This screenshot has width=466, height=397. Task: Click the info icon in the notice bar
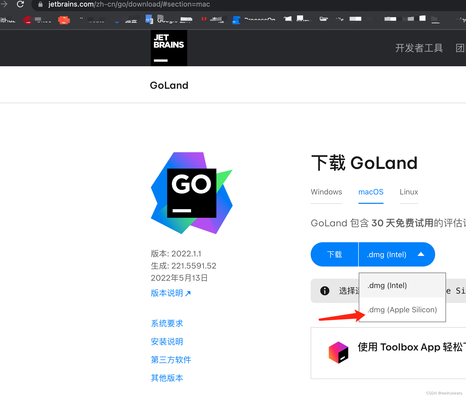325,291
